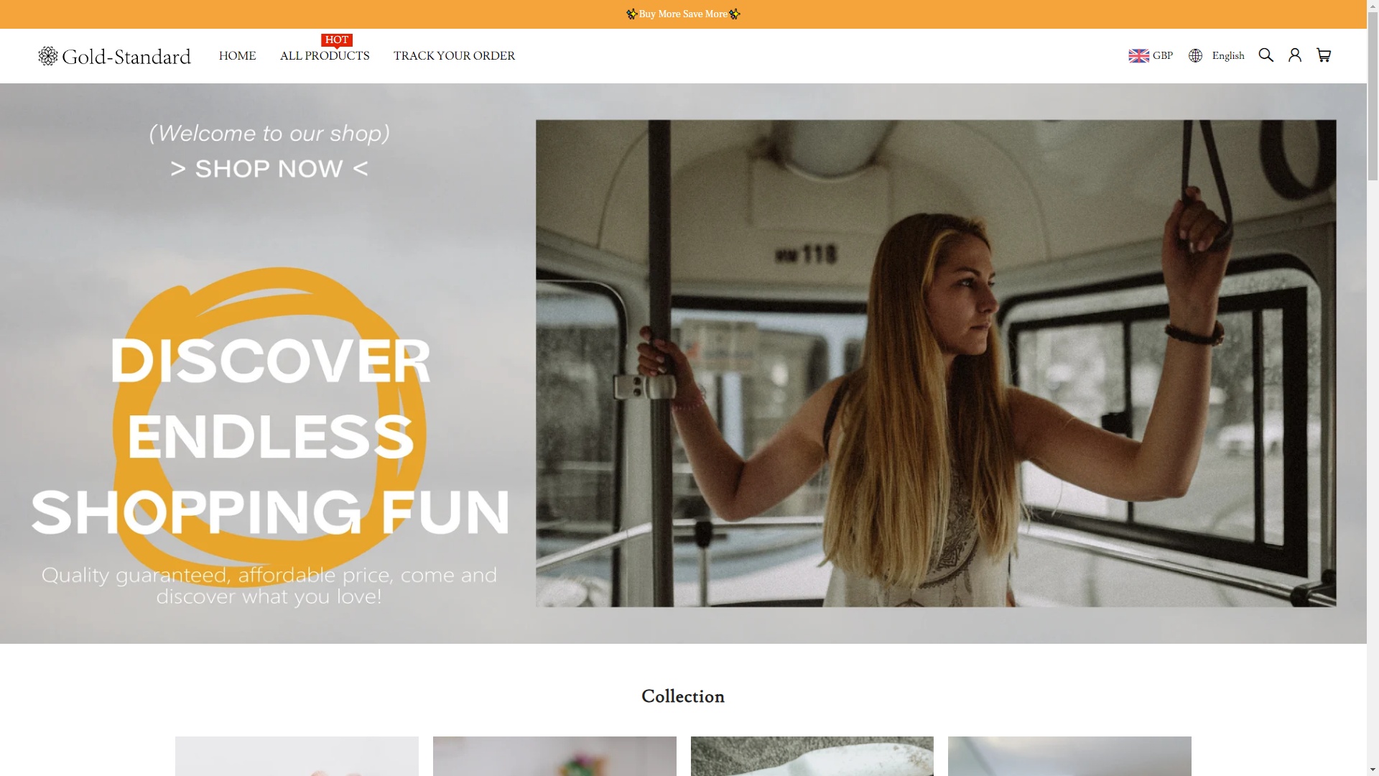
Task: Click the Quality guaranteed tagline text
Action: [269, 586]
